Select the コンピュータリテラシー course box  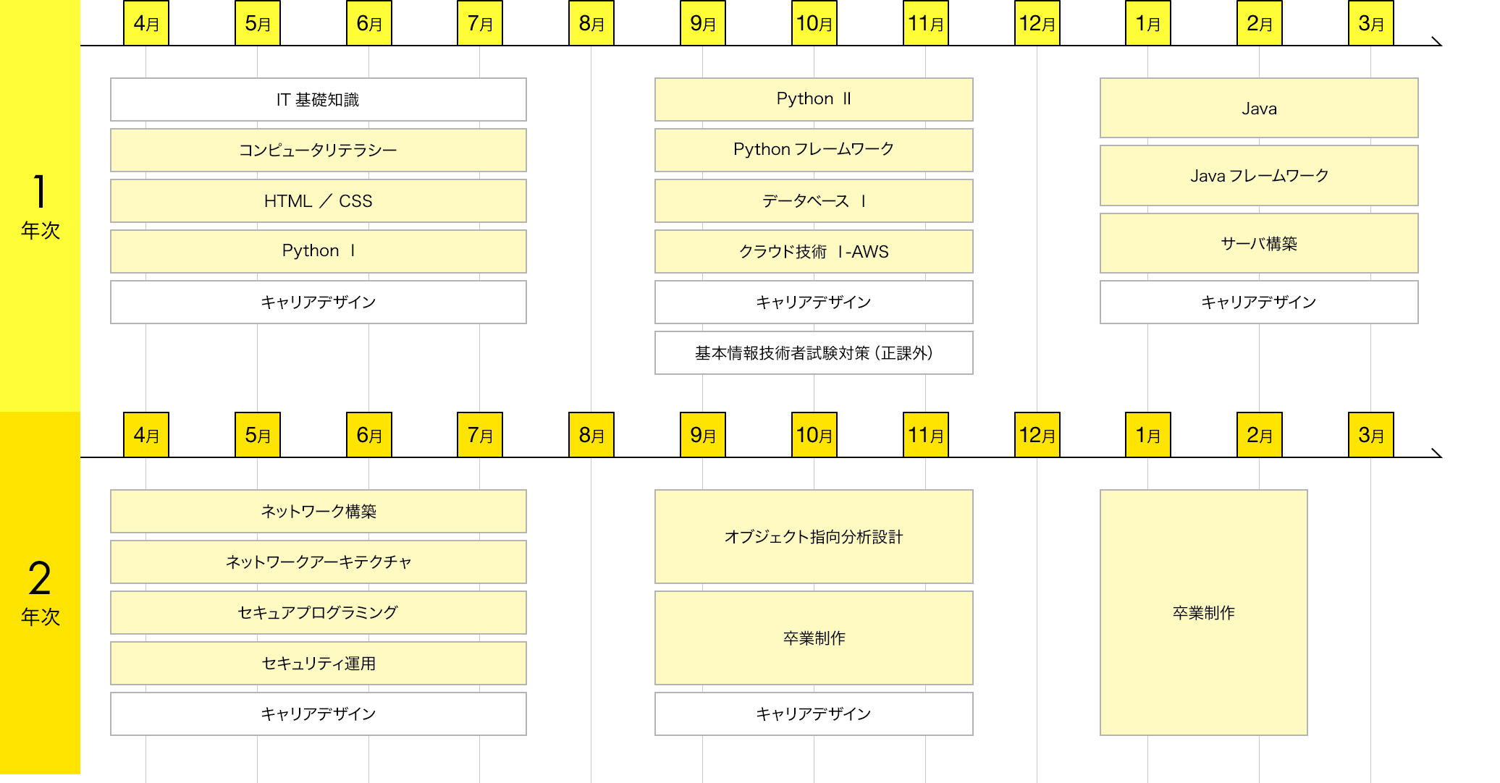click(x=319, y=151)
